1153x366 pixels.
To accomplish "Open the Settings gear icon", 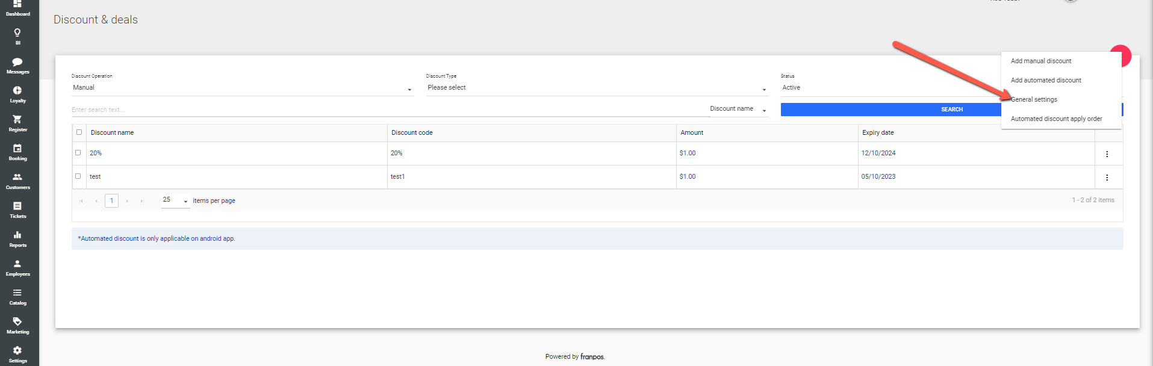I will tap(17, 355).
